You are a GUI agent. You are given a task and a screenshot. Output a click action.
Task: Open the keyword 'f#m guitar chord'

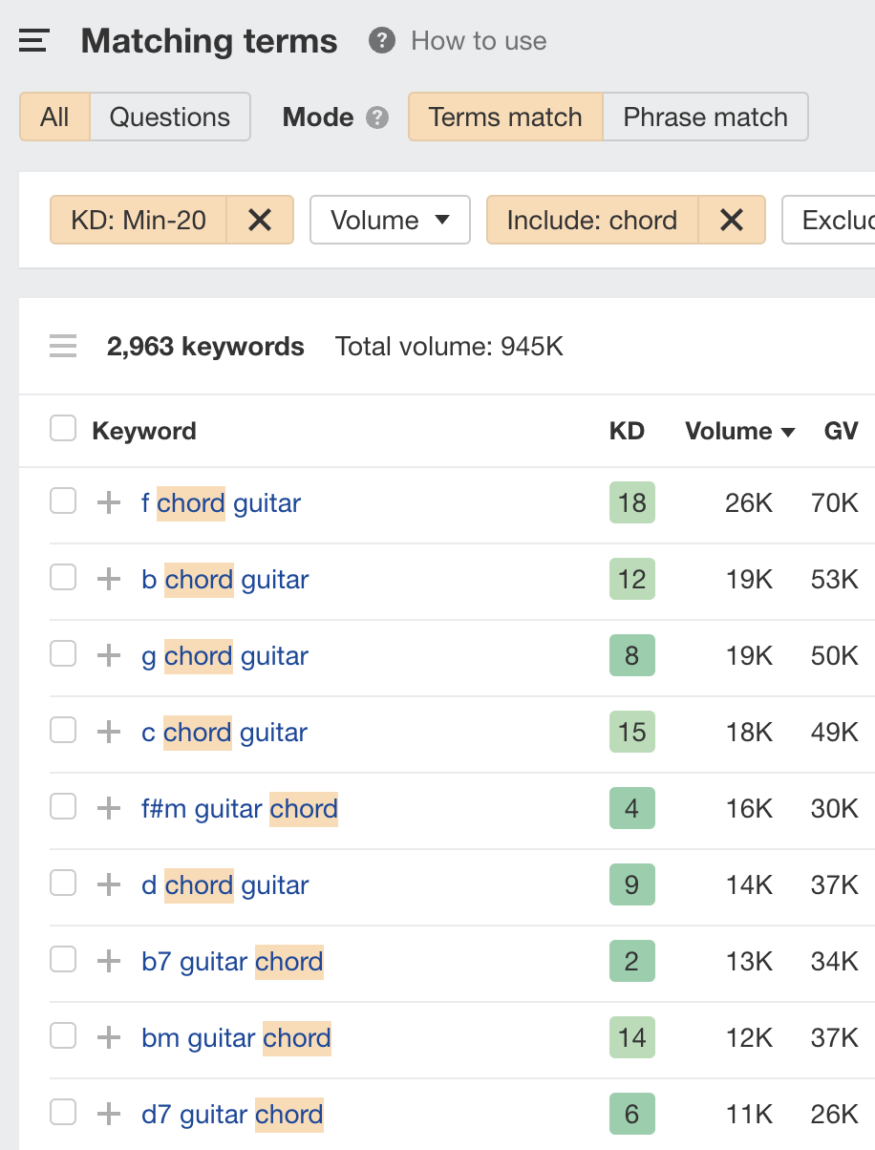[x=240, y=808]
